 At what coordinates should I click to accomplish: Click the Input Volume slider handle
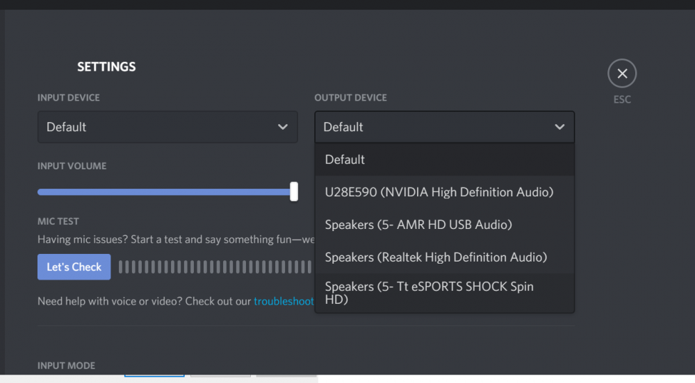(294, 191)
